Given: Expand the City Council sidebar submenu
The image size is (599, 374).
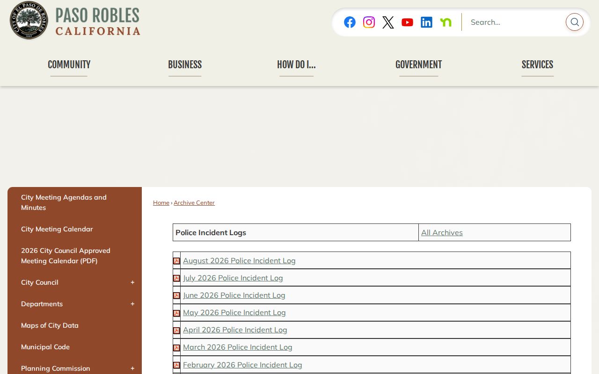Looking at the screenshot, I should pos(132,282).
